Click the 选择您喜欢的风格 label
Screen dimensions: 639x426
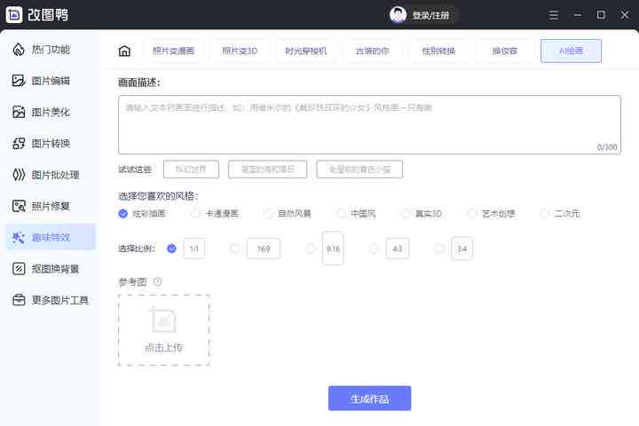click(159, 196)
